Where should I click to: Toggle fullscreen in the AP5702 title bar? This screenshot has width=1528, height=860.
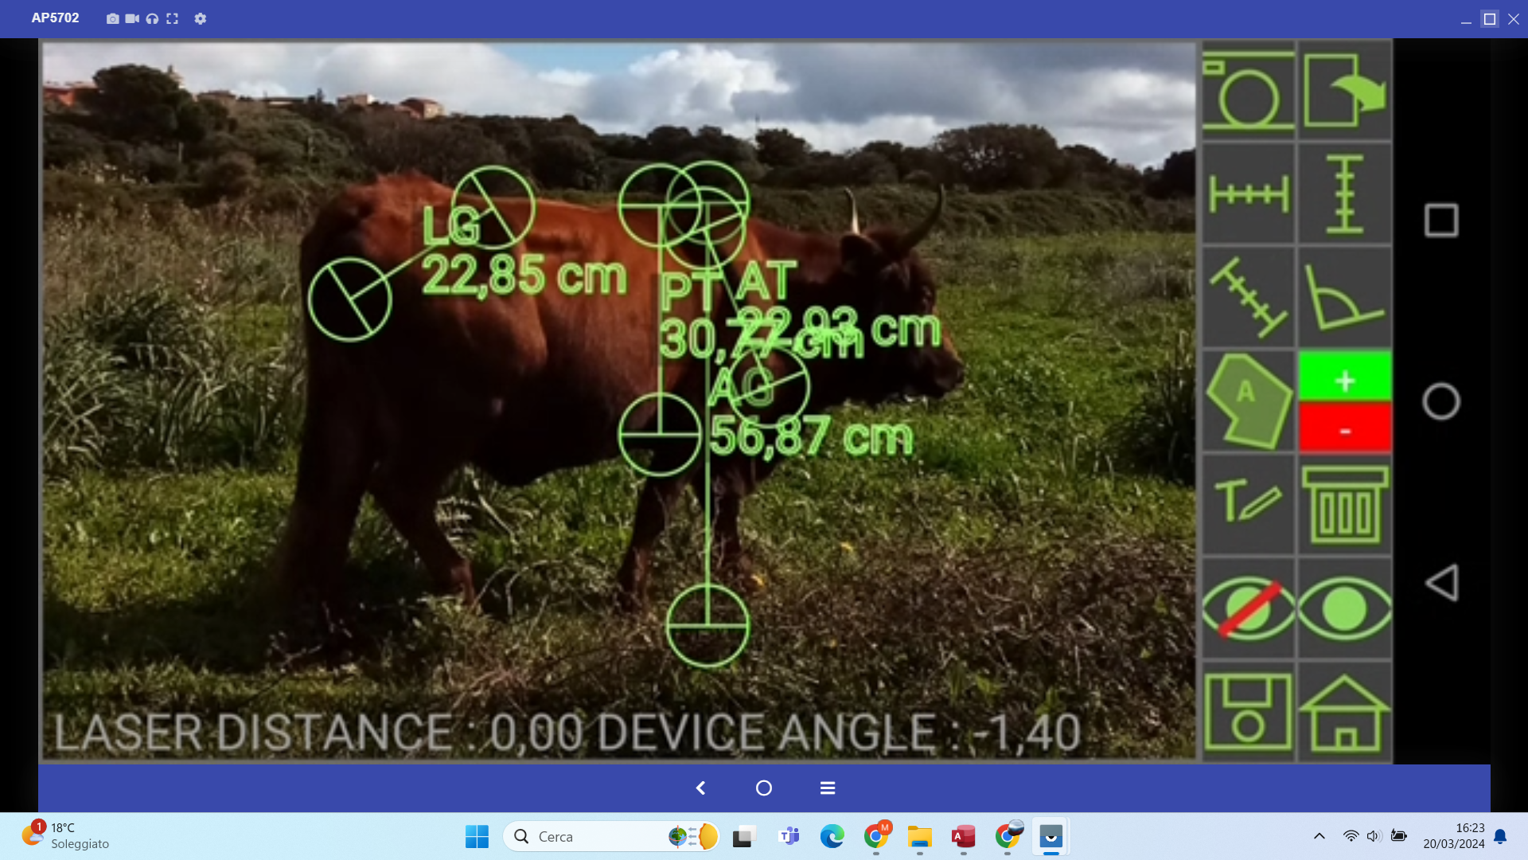(172, 18)
